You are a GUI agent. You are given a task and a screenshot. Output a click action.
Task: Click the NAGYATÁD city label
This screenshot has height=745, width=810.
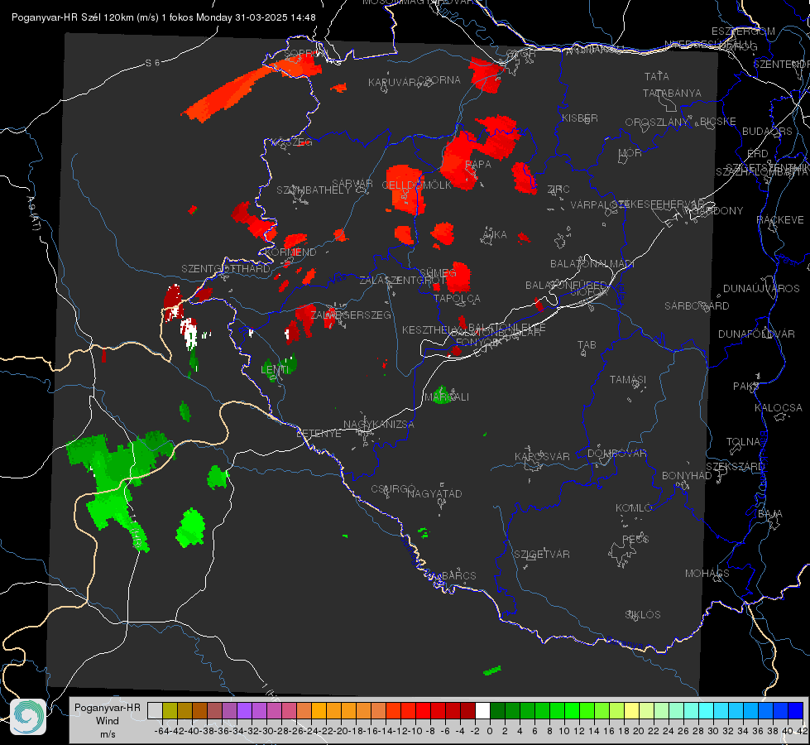tap(434, 493)
